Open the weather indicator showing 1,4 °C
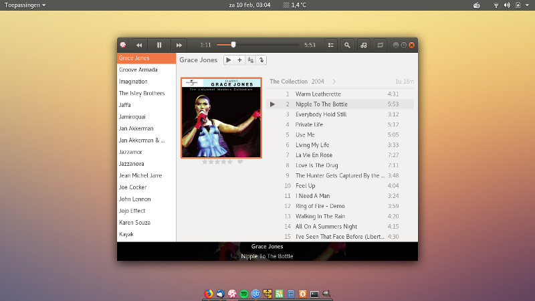 pyautogui.click(x=294, y=5)
